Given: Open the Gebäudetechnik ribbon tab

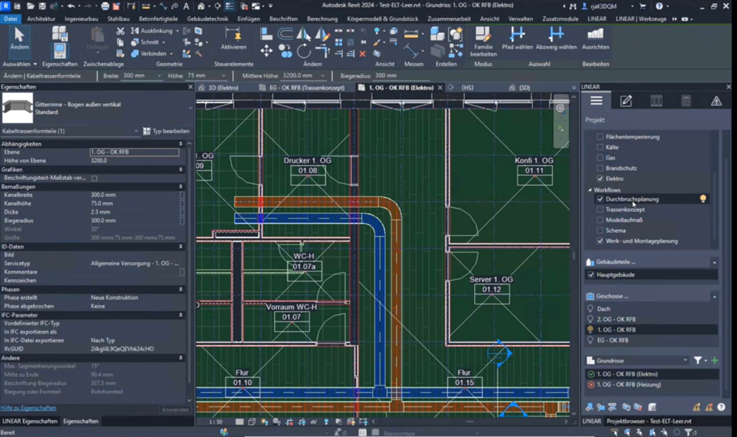Looking at the screenshot, I should pyautogui.click(x=207, y=19).
